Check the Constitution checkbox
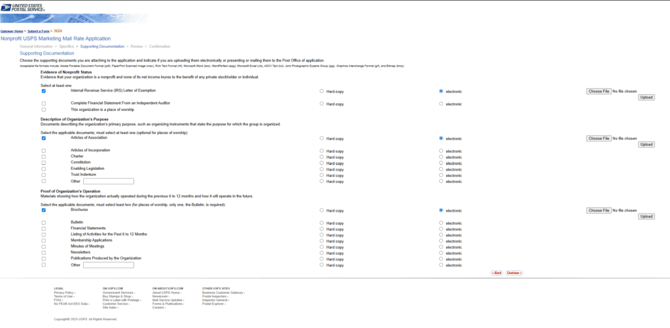The image size is (670, 328). click(44, 163)
